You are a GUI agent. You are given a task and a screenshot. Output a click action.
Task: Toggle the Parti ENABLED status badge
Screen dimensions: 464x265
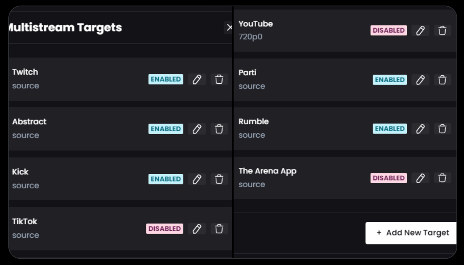click(390, 80)
